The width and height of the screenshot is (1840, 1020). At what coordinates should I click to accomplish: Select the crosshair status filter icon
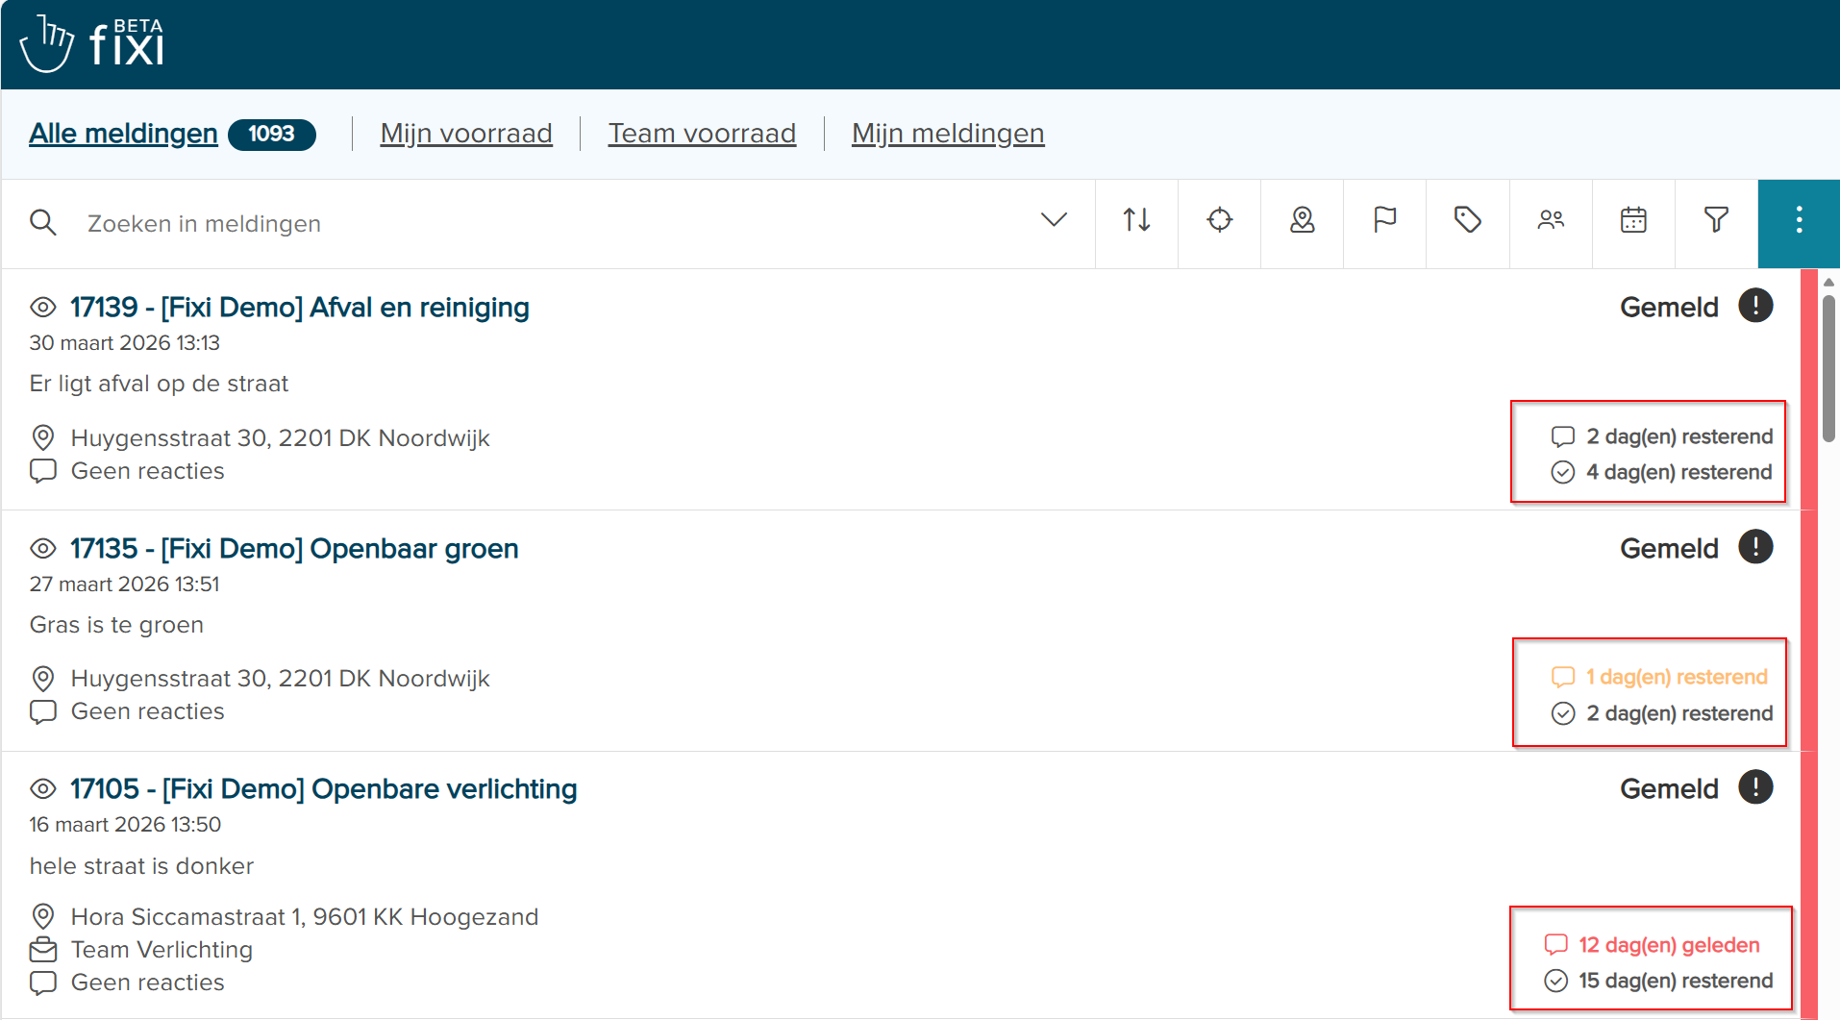(x=1218, y=221)
